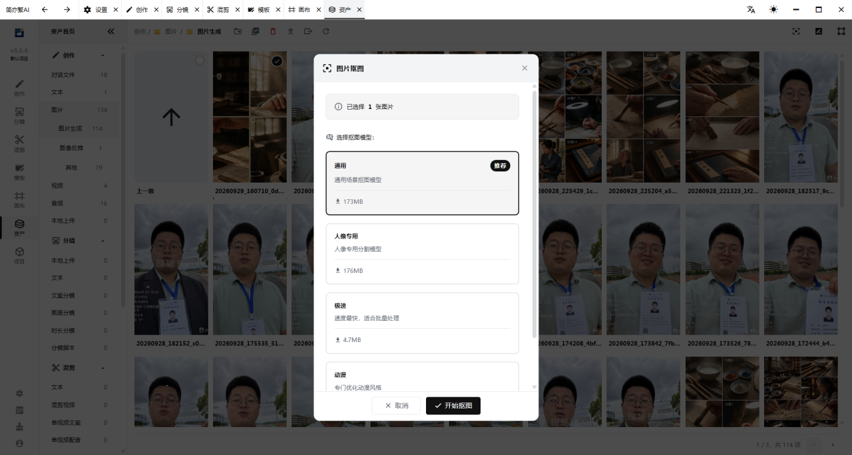This screenshot has width=852, height=455.
Task: Close the 设置 tab with its X
Action: click(x=116, y=10)
